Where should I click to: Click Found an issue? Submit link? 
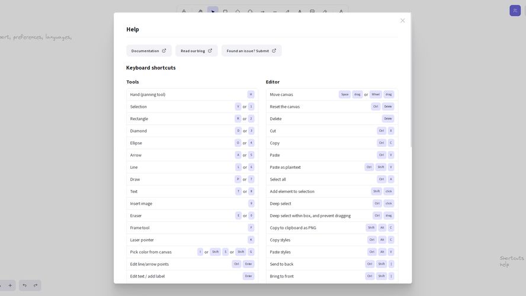coord(251,51)
